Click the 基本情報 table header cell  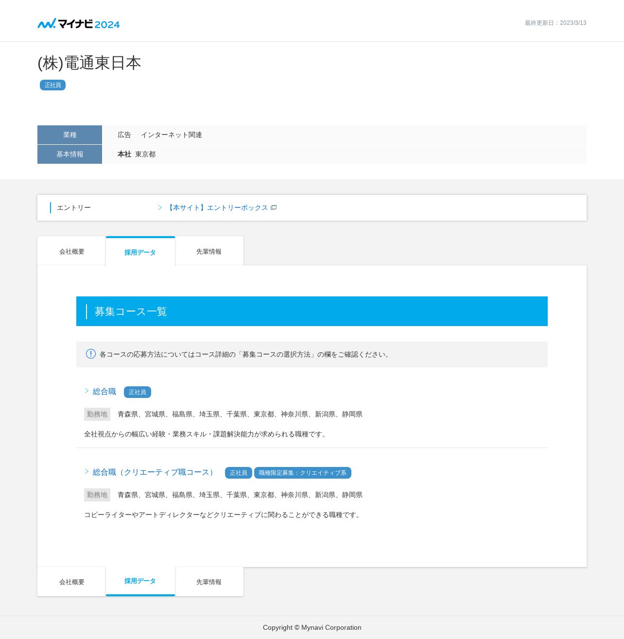click(x=69, y=154)
